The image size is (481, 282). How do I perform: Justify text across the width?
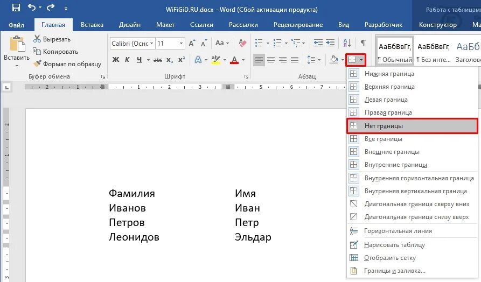[295, 60]
